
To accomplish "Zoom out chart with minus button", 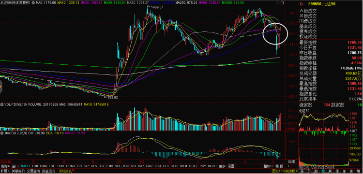I will pos(295,166).
